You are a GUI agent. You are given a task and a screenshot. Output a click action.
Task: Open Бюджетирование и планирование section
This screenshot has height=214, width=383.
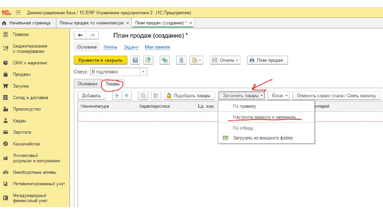click(30, 49)
